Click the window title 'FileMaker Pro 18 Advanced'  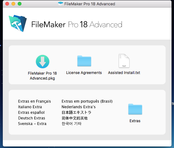pyautogui.click(x=90, y=4)
